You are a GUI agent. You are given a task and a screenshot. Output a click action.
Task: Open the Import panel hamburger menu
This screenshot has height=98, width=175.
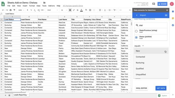[x=166, y=15]
